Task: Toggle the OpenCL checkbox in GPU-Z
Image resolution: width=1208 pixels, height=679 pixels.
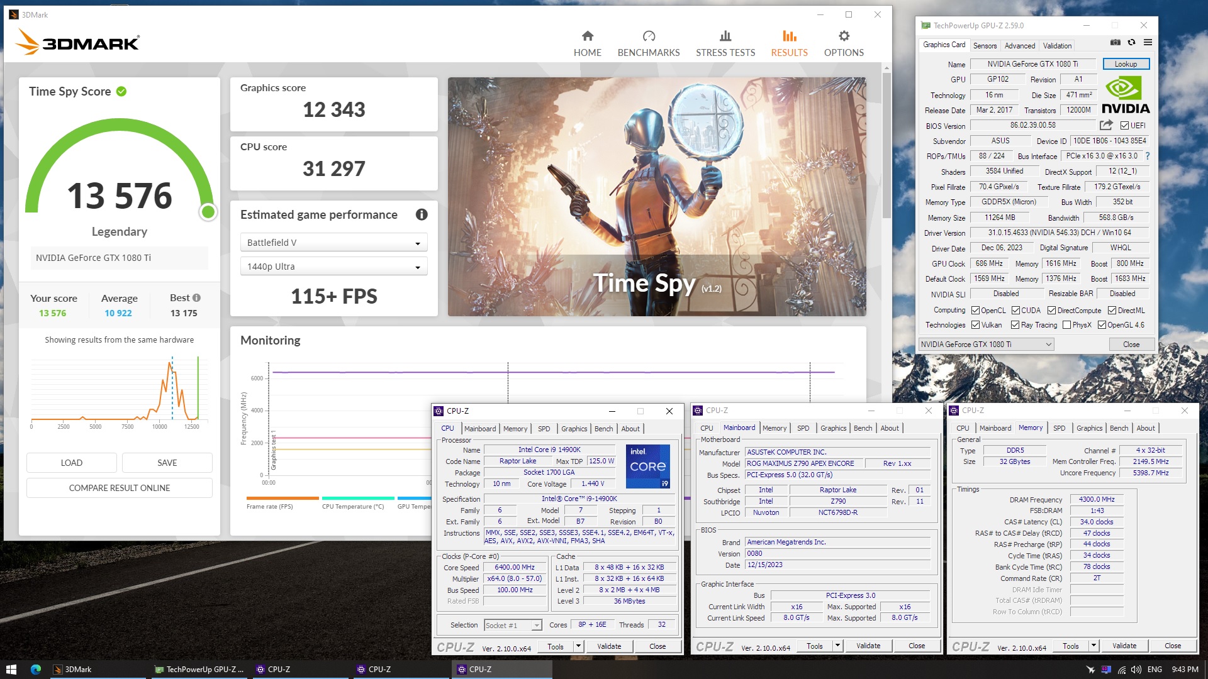Action: coord(975,311)
